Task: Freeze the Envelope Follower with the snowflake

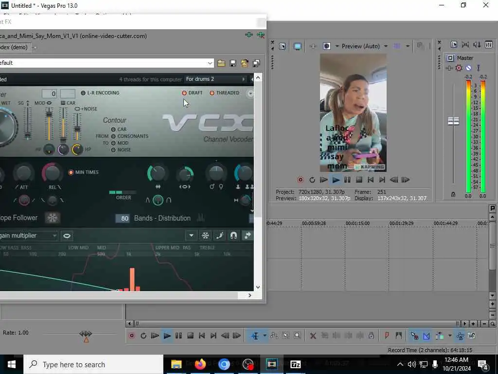Action: coord(53,218)
